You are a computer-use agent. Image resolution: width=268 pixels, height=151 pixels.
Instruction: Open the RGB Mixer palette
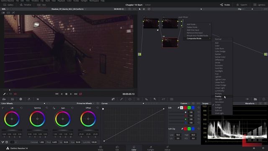click(x=29, y=99)
